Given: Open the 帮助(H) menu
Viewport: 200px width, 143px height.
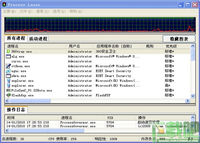Looking at the screenshot, I should click(76, 11).
